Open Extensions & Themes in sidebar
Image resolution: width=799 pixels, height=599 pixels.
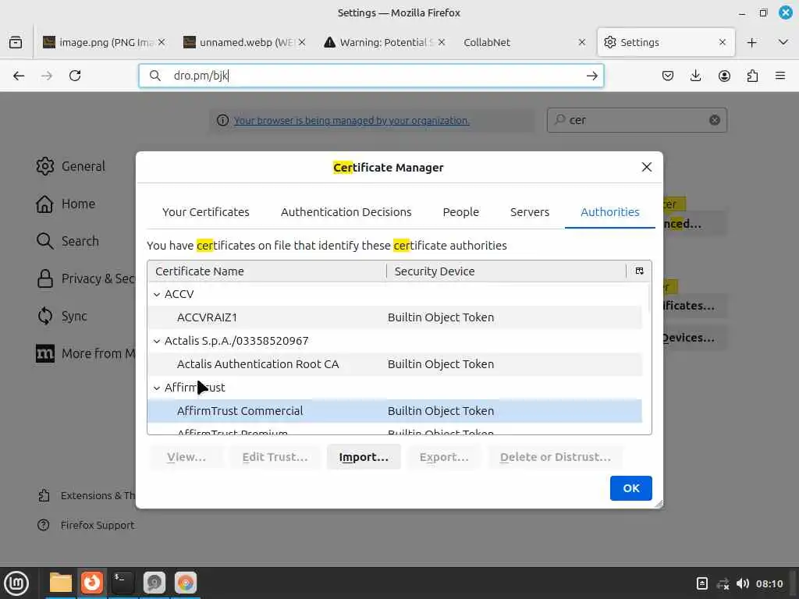[86, 495]
